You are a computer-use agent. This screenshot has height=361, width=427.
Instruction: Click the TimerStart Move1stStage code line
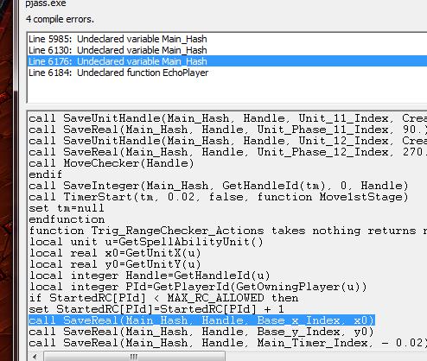[x=219, y=197]
